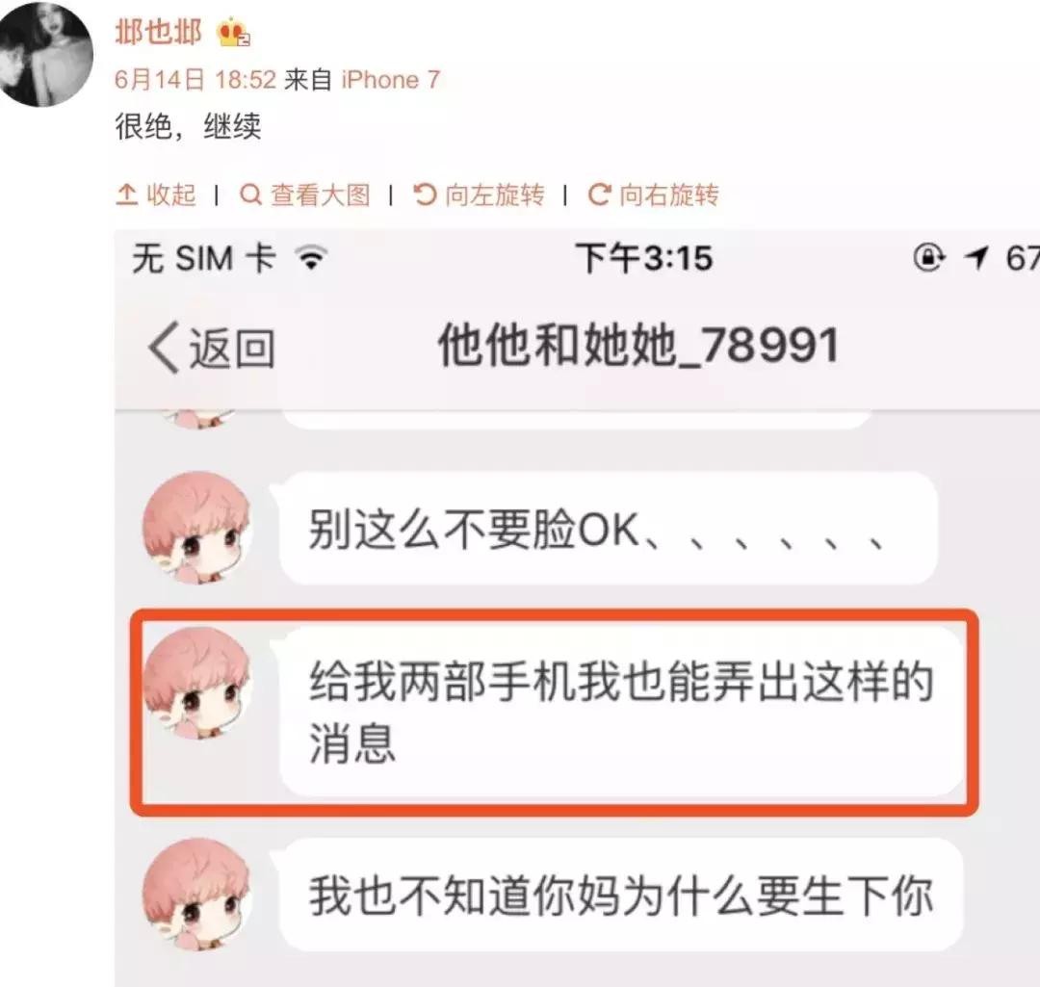
Task: Open full-size view via 查看大图 text
Action: coord(321,195)
